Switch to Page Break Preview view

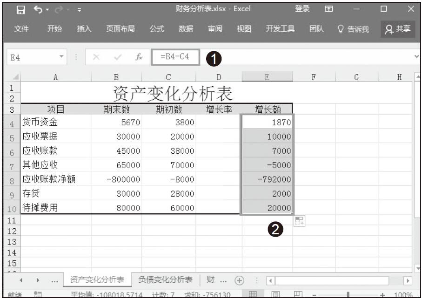(298, 295)
